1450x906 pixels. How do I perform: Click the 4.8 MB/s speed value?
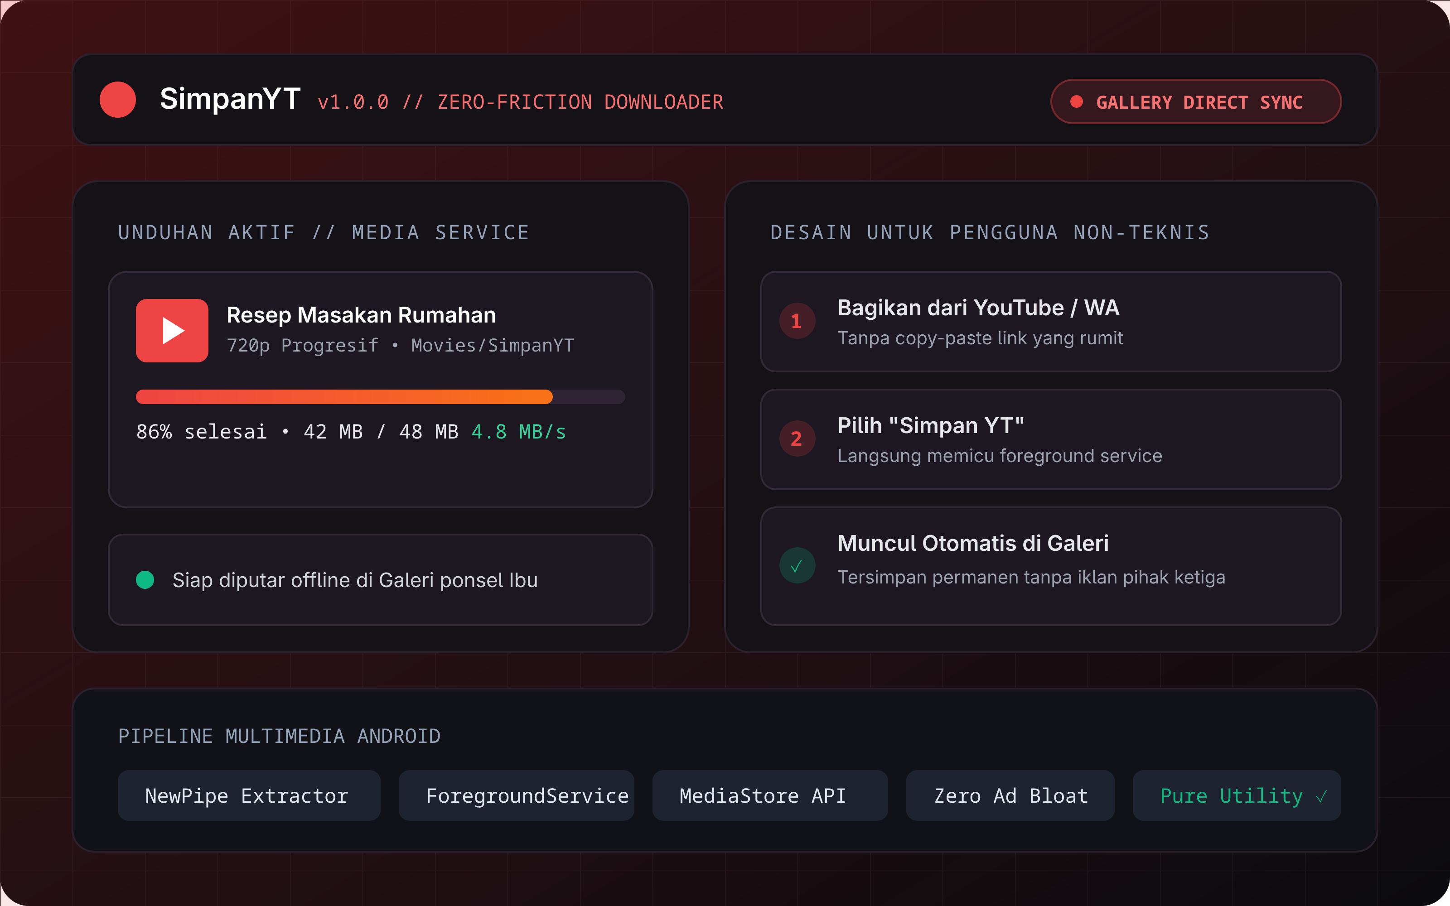coord(518,431)
